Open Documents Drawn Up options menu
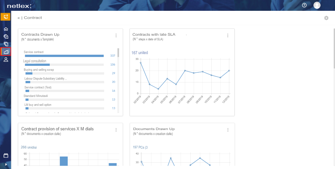The width and height of the screenshot is (335, 169). (x=228, y=130)
